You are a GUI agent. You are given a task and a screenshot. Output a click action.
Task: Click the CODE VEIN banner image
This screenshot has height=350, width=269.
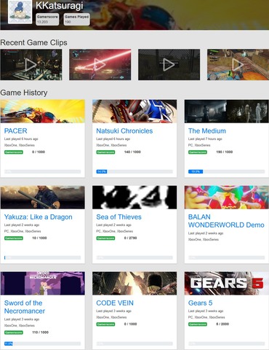(x=134, y=284)
